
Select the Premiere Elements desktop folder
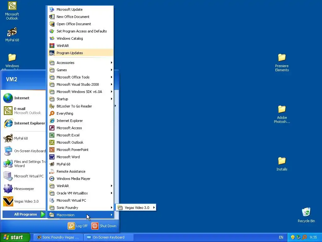[282, 63]
